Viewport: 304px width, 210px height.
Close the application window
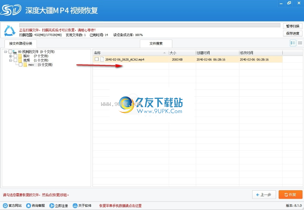tap(299, 3)
